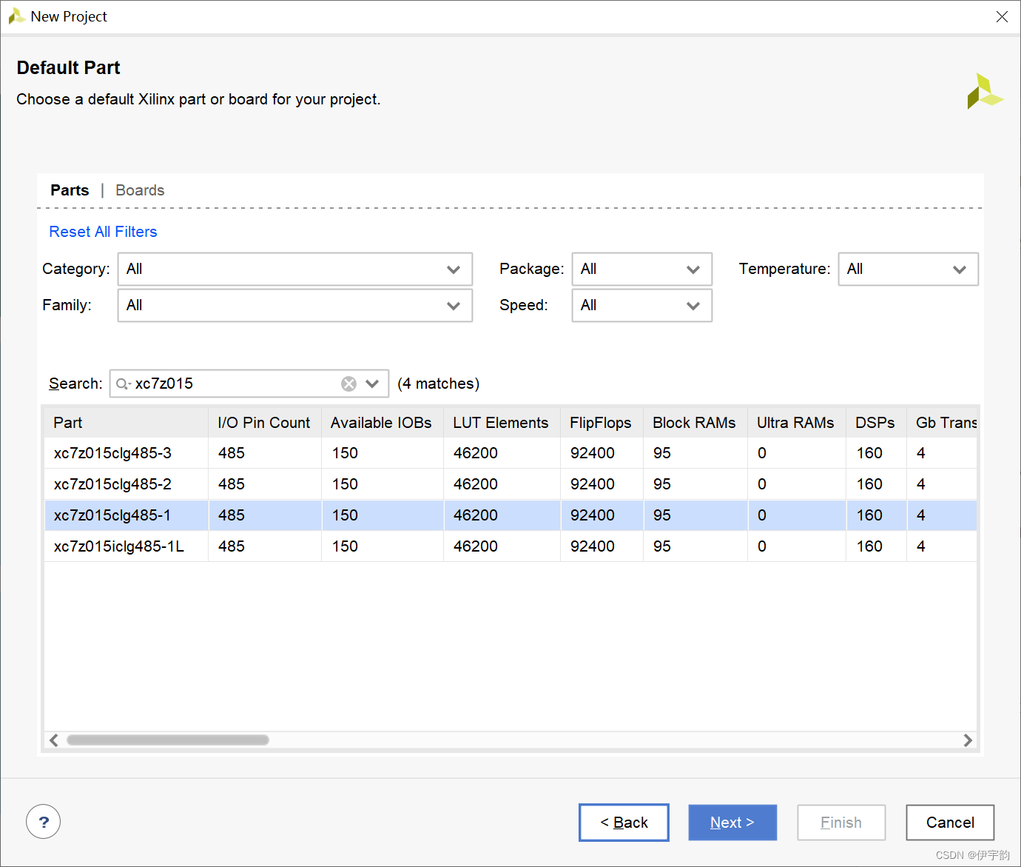The image size is (1021, 867).
Task: Open the Package dropdown
Action: (642, 270)
